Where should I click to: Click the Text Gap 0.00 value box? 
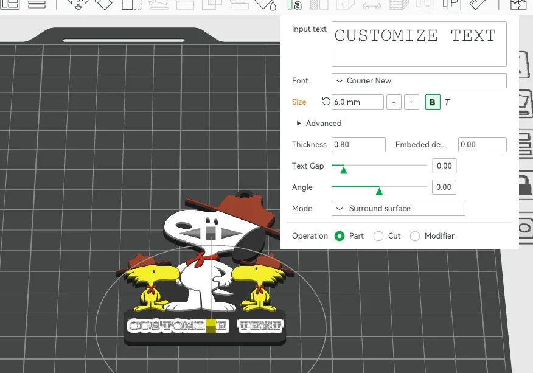click(444, 166)
